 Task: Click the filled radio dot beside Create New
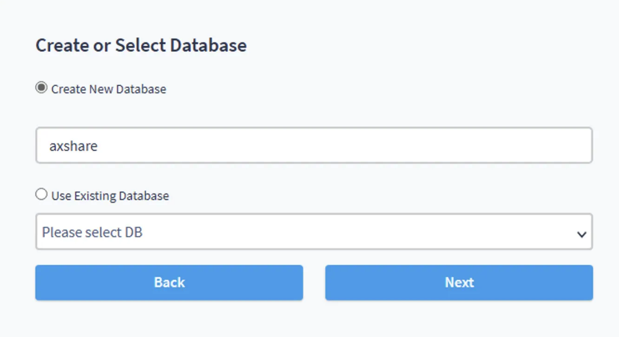tap(41, 88)
